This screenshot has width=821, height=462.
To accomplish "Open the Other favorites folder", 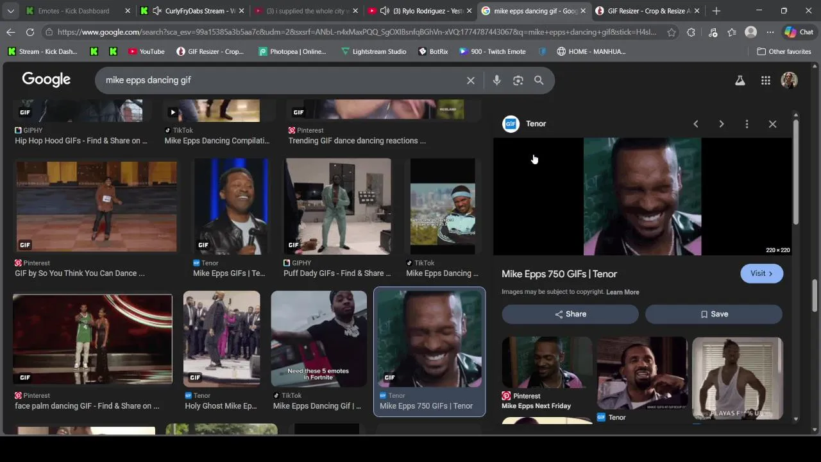I will 784,51.
